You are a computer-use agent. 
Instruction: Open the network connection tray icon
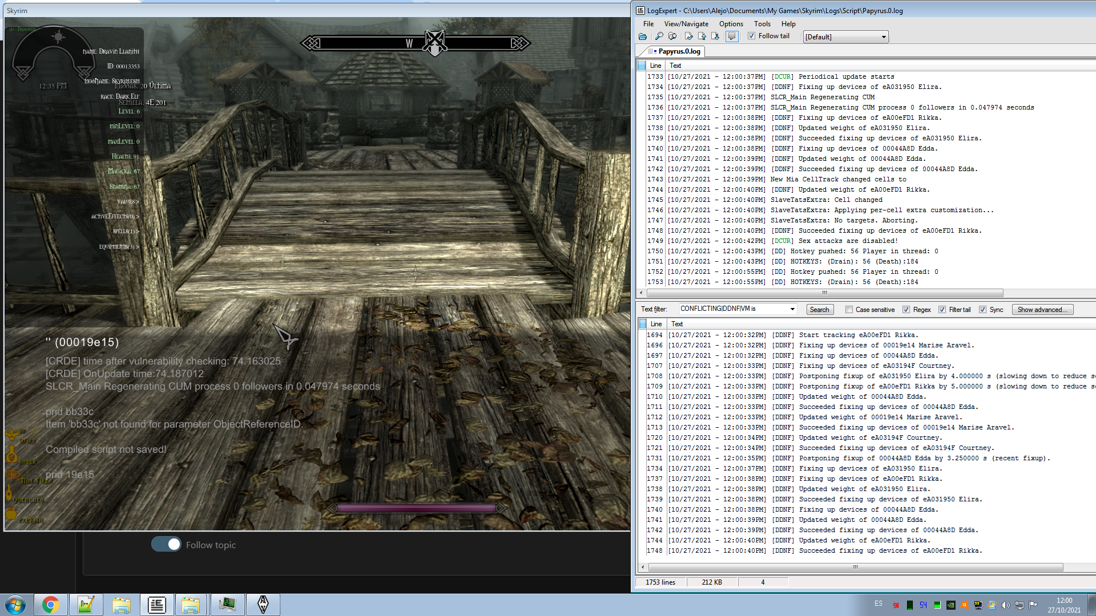tap(1019, 605)
